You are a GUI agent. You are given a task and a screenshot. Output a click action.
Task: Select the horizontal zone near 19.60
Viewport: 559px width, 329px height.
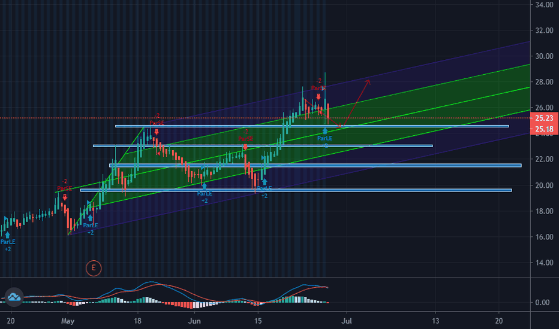[x=296, y=190]
